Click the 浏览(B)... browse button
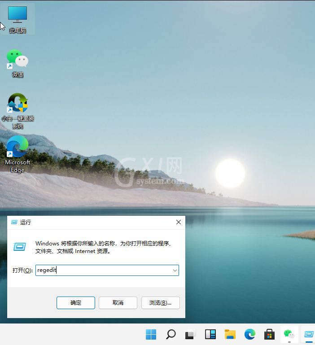This screenshot has height=345, width=315. (x=161, y=303)
